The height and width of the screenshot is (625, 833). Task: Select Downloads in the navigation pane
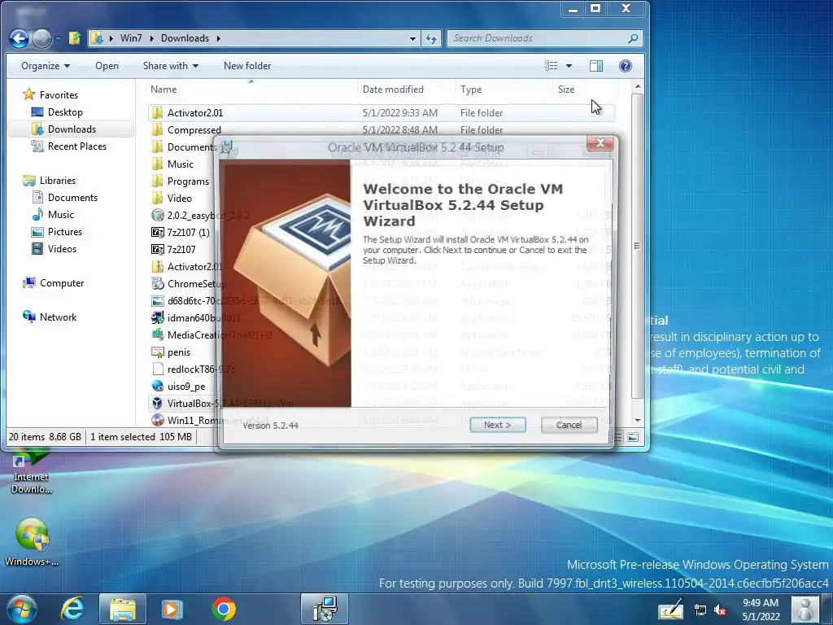[x=72, y=129]
